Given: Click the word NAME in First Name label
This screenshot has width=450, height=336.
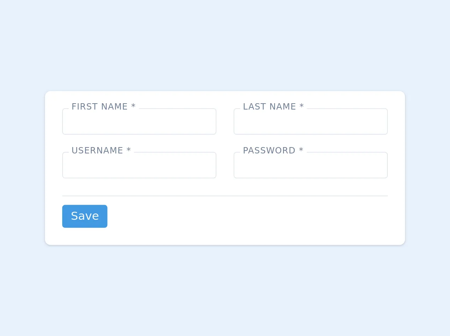Looking at the screenshot, I should (113, 107).
